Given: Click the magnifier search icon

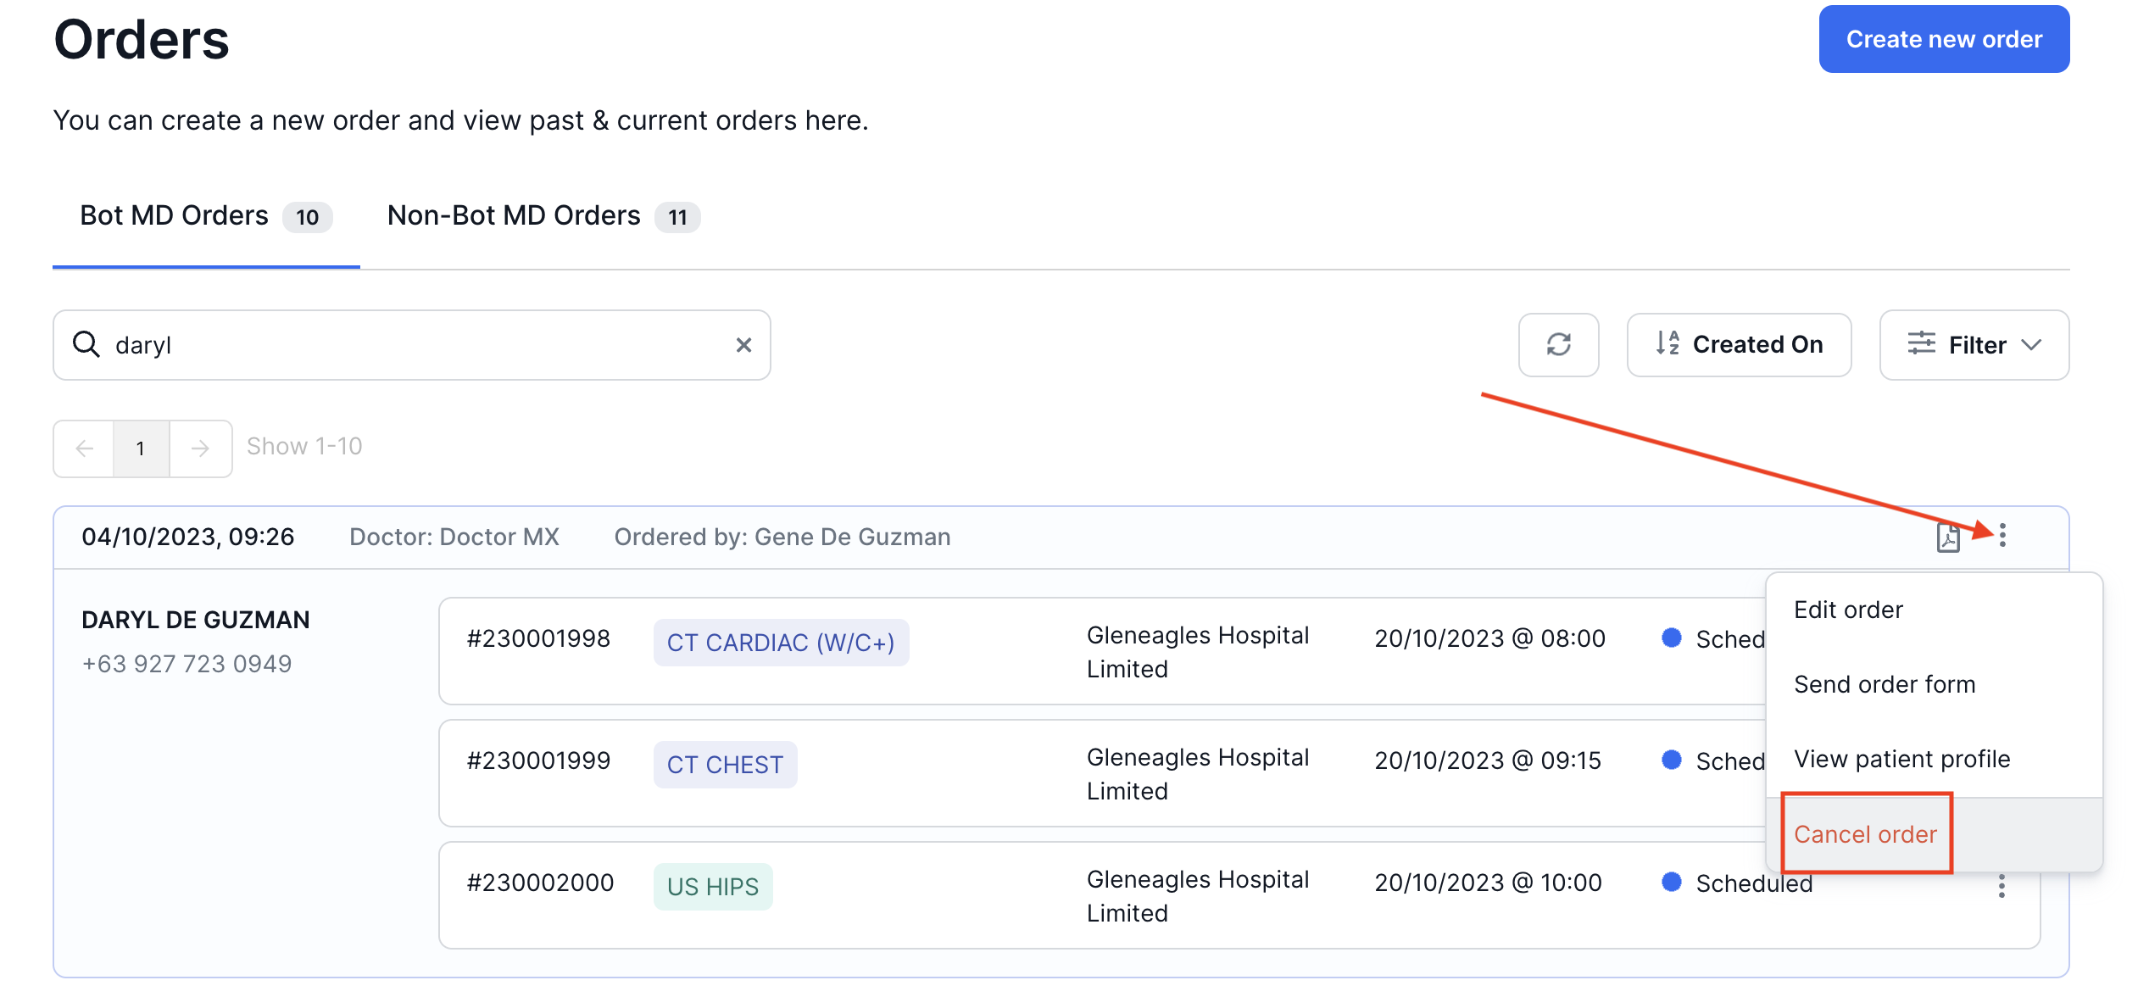Looking at the screenshot, I should (86, 344).
